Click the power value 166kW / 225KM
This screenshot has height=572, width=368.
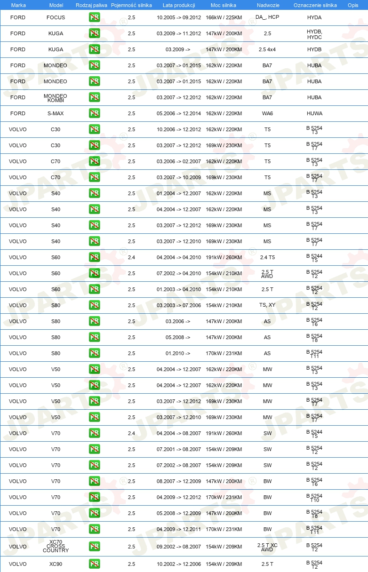coord(224,17)
